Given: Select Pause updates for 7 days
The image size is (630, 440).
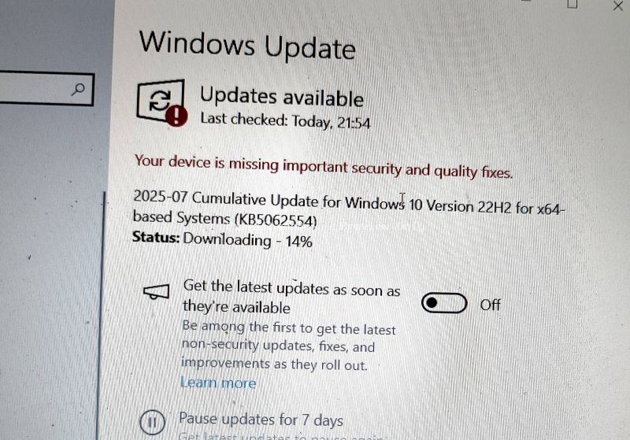Looking at the screenshot, I should point(261,420).
